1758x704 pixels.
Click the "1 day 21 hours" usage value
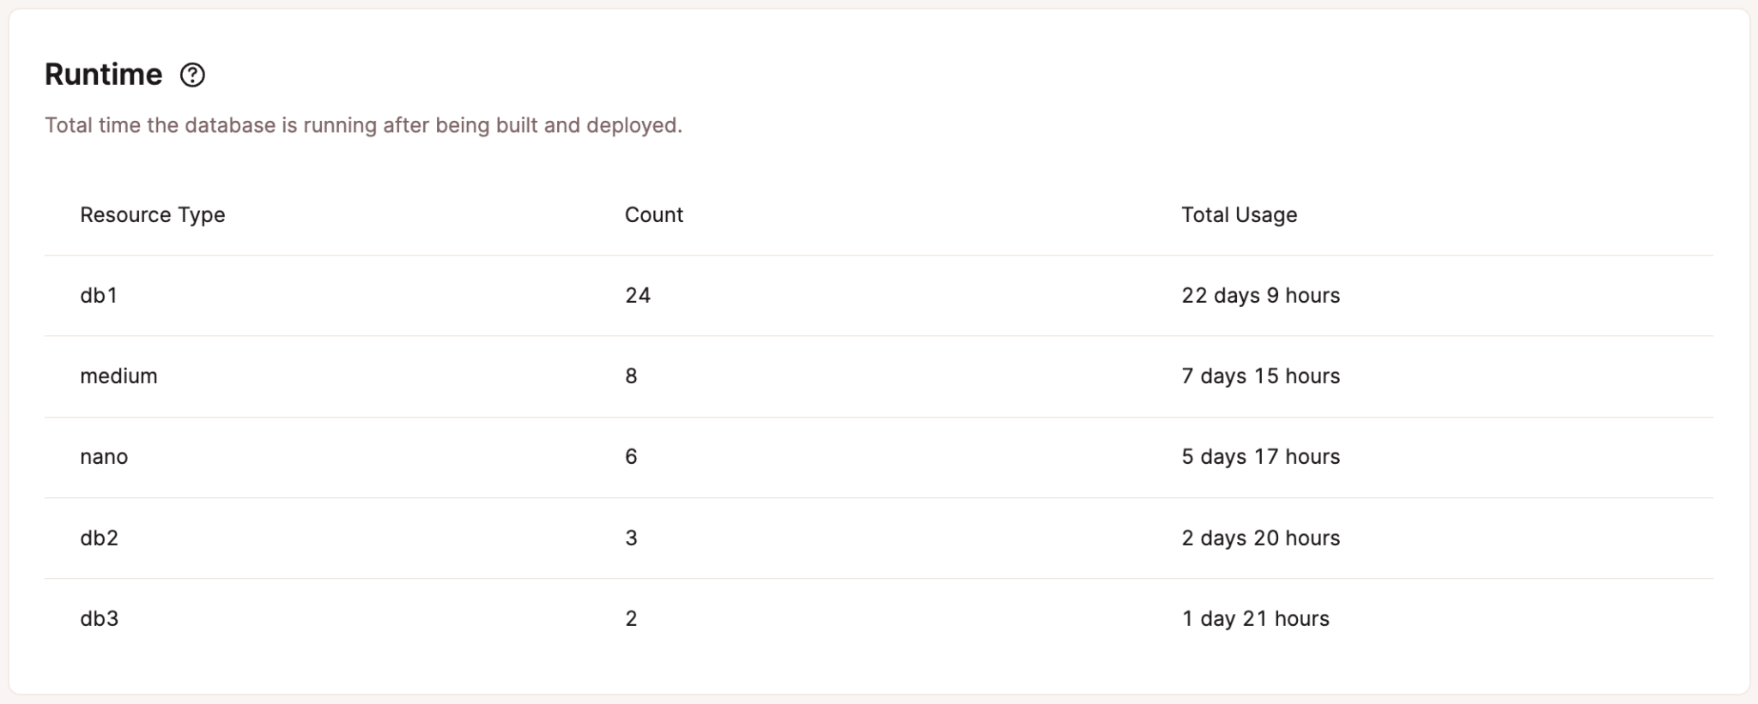point(1255,618)
